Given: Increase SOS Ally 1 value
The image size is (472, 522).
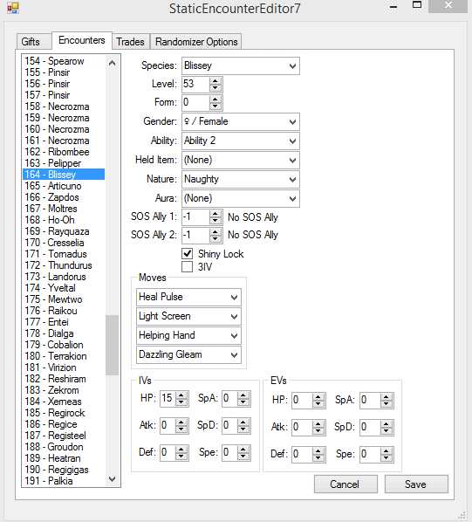Looking at the screenshot, I should click(215, 214).
